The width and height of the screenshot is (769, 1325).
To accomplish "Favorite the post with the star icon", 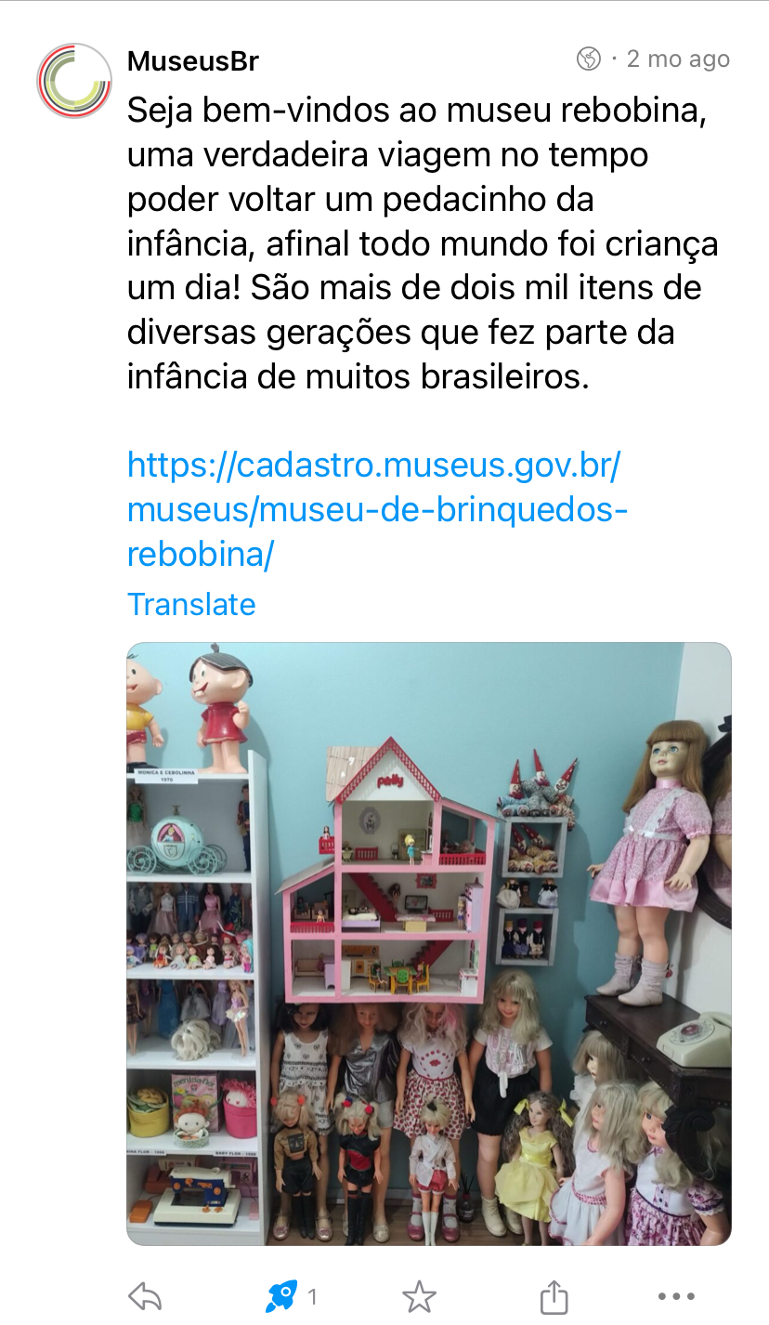I will click(x=419, y=1296).
